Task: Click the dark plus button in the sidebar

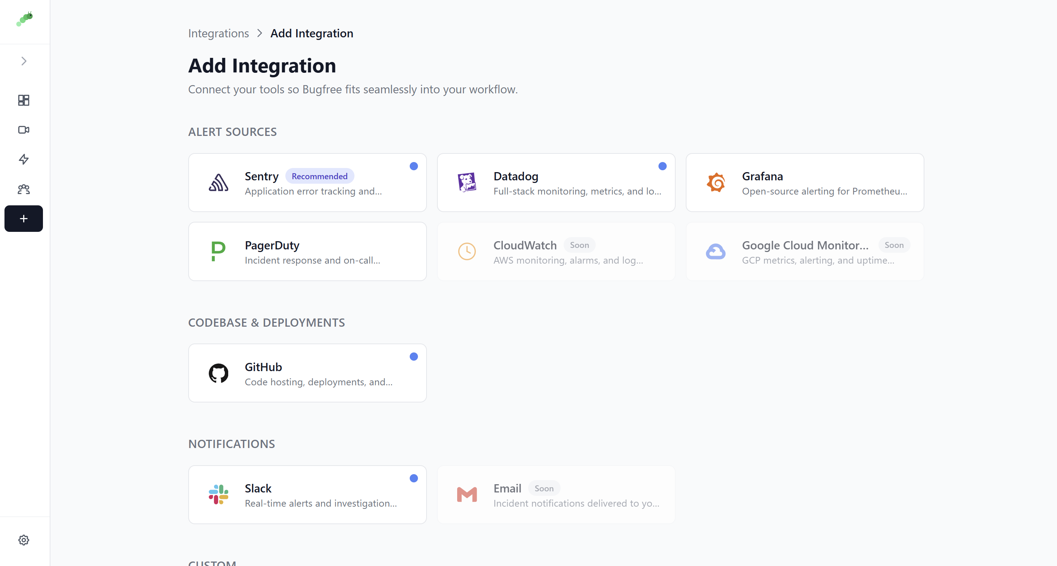Action: pos(24,219)
